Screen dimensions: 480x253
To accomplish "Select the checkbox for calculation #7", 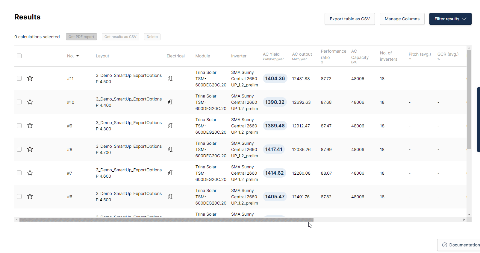I will pos(19,173).
